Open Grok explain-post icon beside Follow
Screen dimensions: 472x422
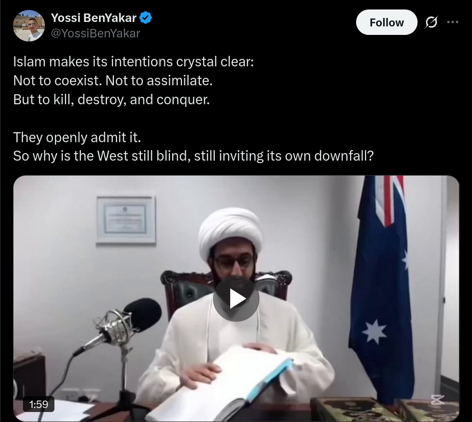[x=432, y=22]
